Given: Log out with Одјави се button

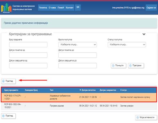Looking at the screenshot, I should click(151, 8).
